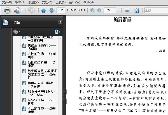This screenshot has height=115, width=168.
Task: Select bookmark 不从的精神——访李建军
Action: [41, 110]
